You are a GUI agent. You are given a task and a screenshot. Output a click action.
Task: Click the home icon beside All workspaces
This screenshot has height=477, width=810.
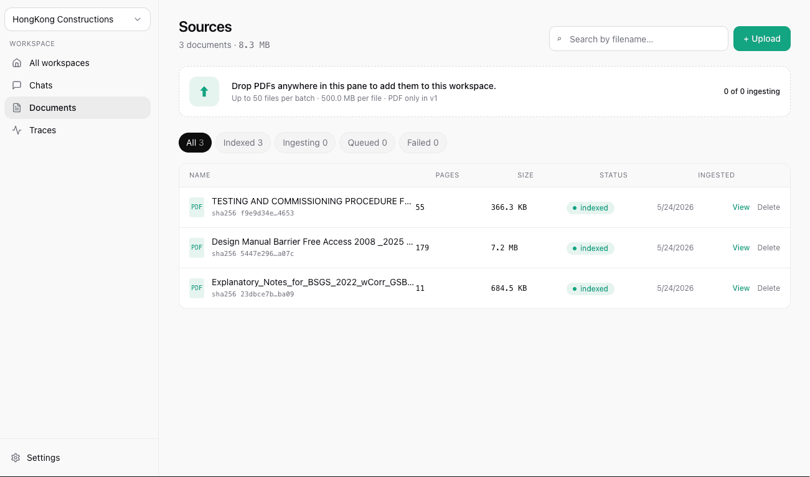(x=17, y=63)
